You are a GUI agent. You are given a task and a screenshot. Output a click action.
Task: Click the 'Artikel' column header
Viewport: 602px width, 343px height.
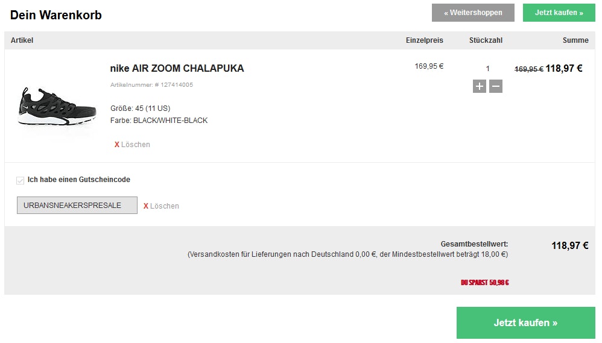click(22, 40)
